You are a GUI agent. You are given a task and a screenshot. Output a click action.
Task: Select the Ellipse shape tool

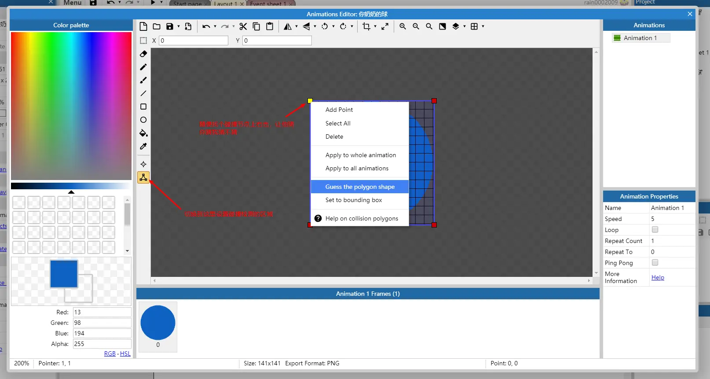pyautogui.click(x=143, y=120)
